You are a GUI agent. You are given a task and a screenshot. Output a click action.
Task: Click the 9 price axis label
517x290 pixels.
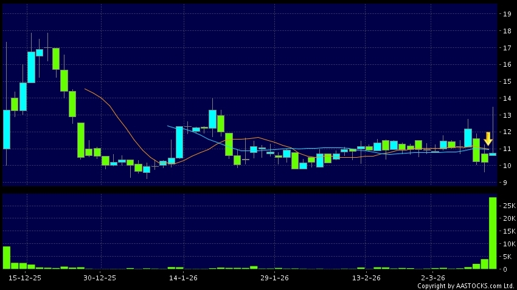[505, 182]
